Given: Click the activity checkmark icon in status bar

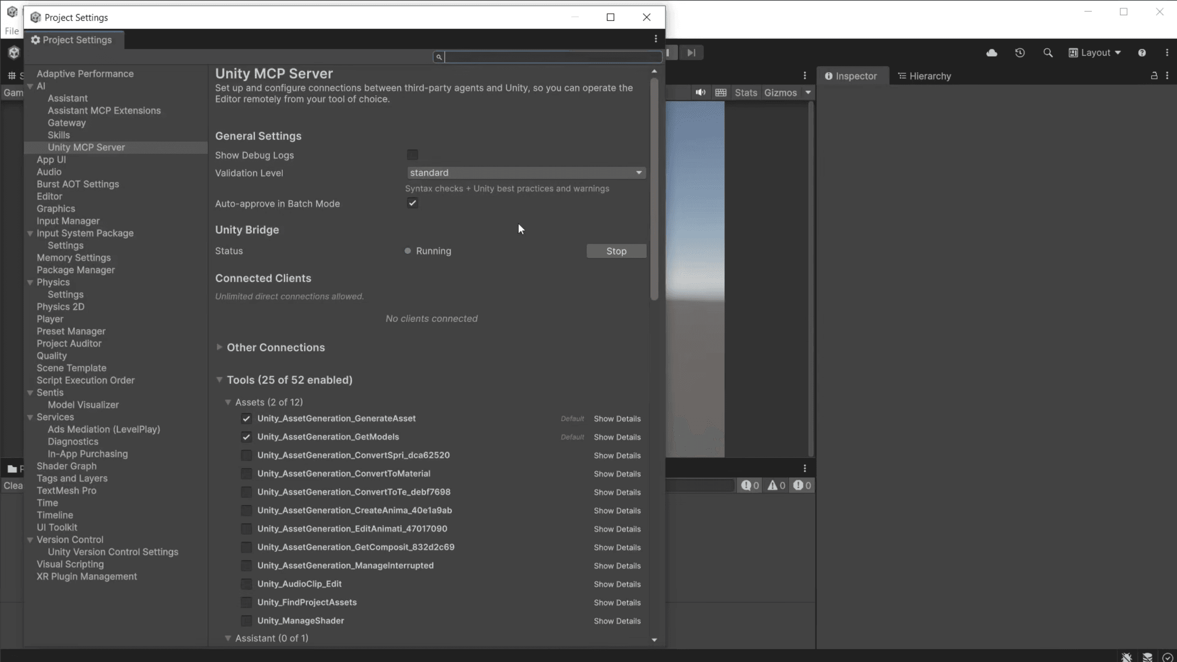Looking at the screenshot, I should [1168, 657].
